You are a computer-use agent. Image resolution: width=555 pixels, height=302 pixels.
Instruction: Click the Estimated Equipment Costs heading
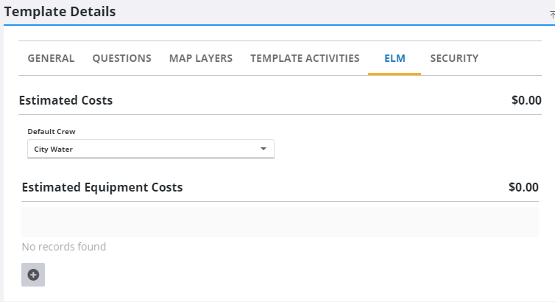click(102, 187)
